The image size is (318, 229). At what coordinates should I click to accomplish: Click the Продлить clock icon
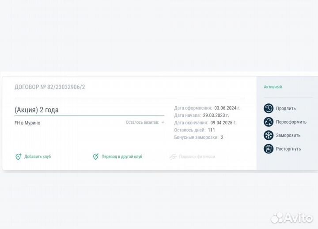pos(269,108)
